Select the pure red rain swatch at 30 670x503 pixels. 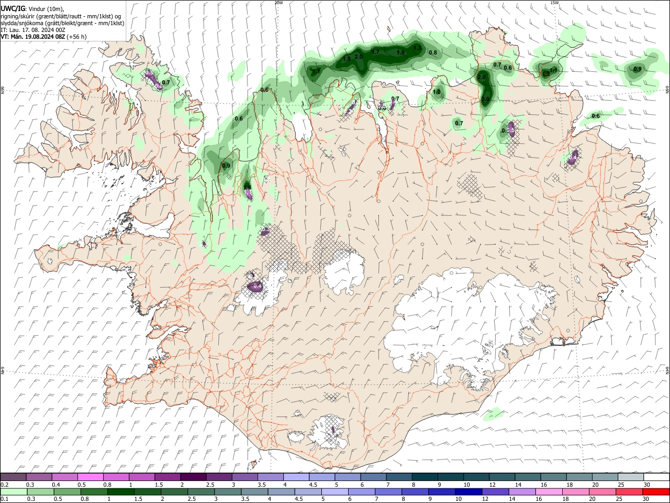pyautogui.click(x=656, y=492)
